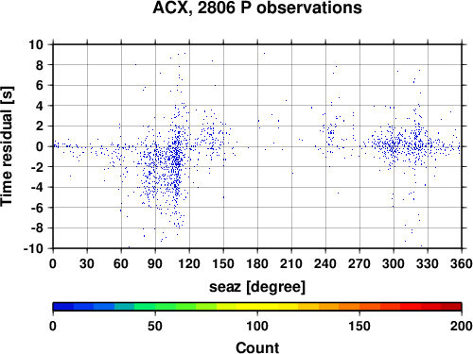
Task: Click y-axis tick label '-8'
Action: (37, 228)
